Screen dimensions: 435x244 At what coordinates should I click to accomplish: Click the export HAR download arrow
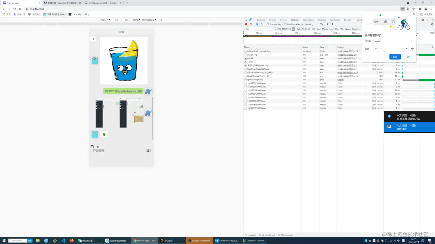[332, 24]
